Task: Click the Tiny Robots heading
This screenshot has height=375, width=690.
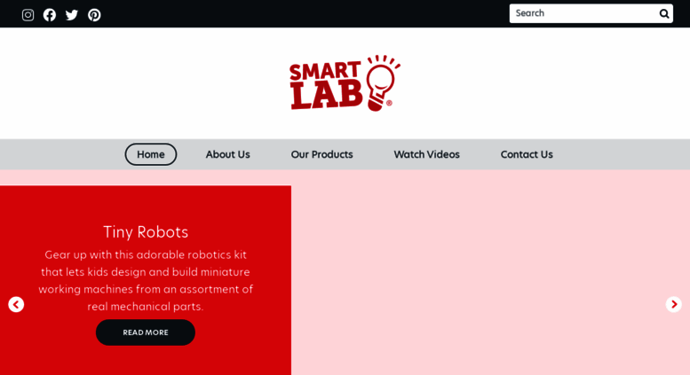Action: [x=146, y=232]
